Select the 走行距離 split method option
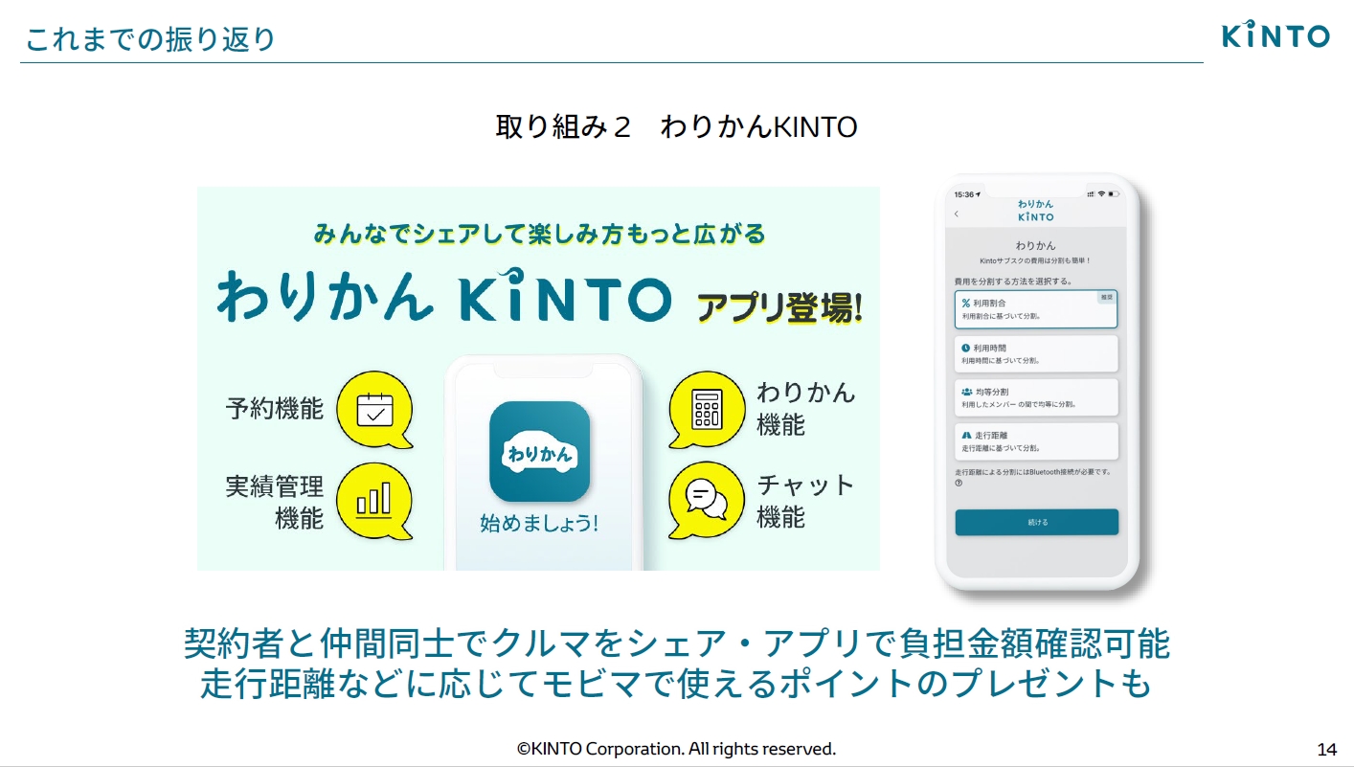 [1036, 440]
